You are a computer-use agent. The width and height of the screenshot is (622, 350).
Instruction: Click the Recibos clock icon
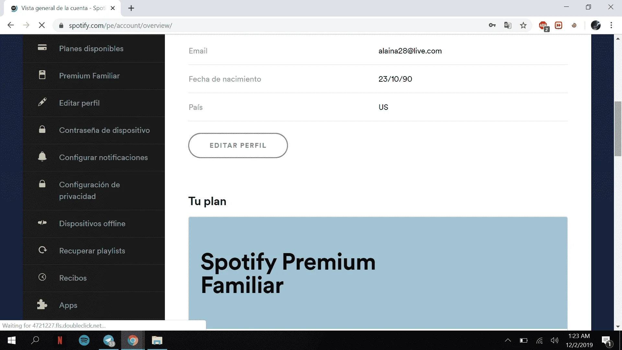coord(42,277)
